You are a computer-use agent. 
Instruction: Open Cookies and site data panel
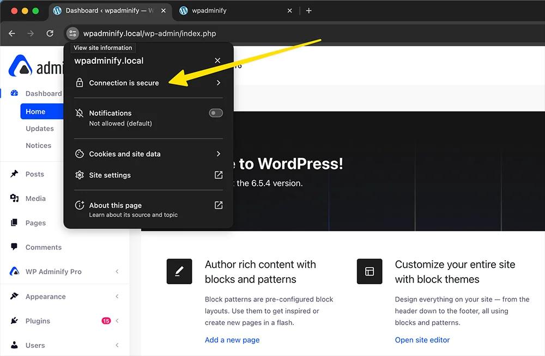147,154
